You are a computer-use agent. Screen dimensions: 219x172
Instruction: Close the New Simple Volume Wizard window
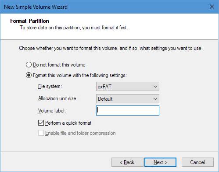pos(212,7)
